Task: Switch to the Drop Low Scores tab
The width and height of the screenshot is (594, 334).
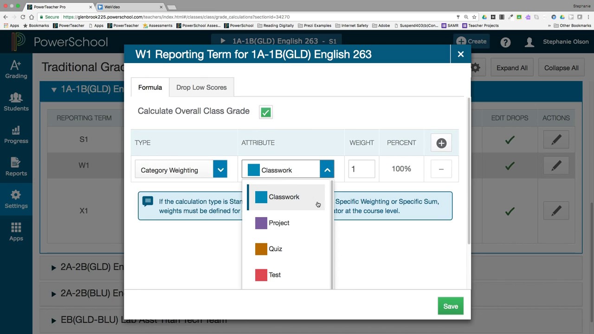Action: pos(201,87)
